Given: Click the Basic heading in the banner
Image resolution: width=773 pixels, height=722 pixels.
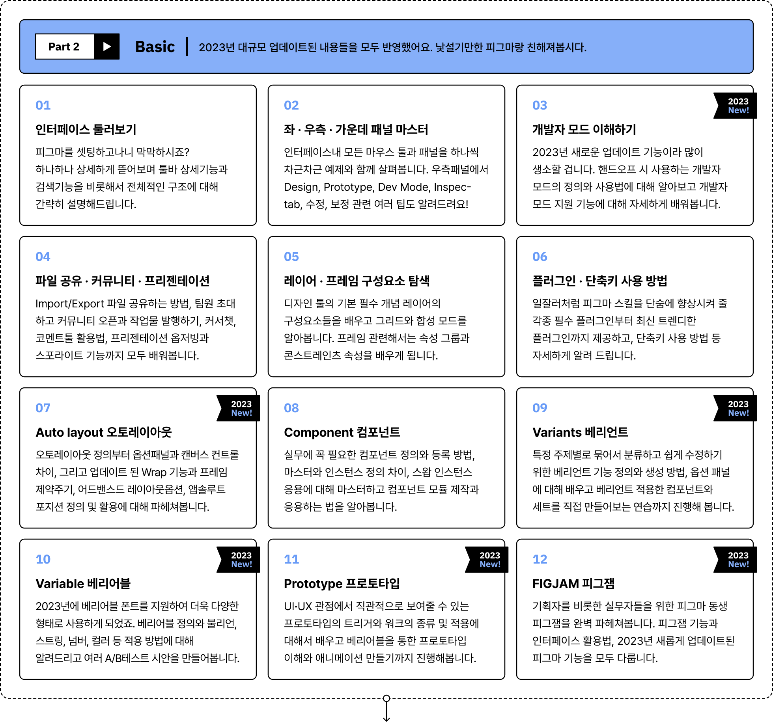Looking at the screenshot, I should [x=155, y=47].
